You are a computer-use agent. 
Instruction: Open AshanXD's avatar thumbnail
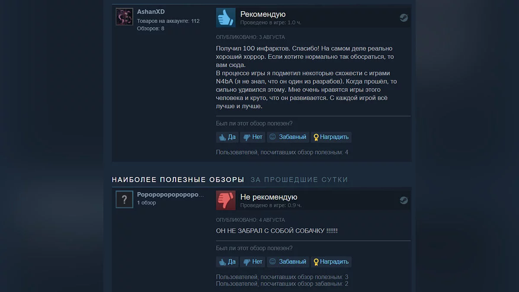tap(124, 17)
